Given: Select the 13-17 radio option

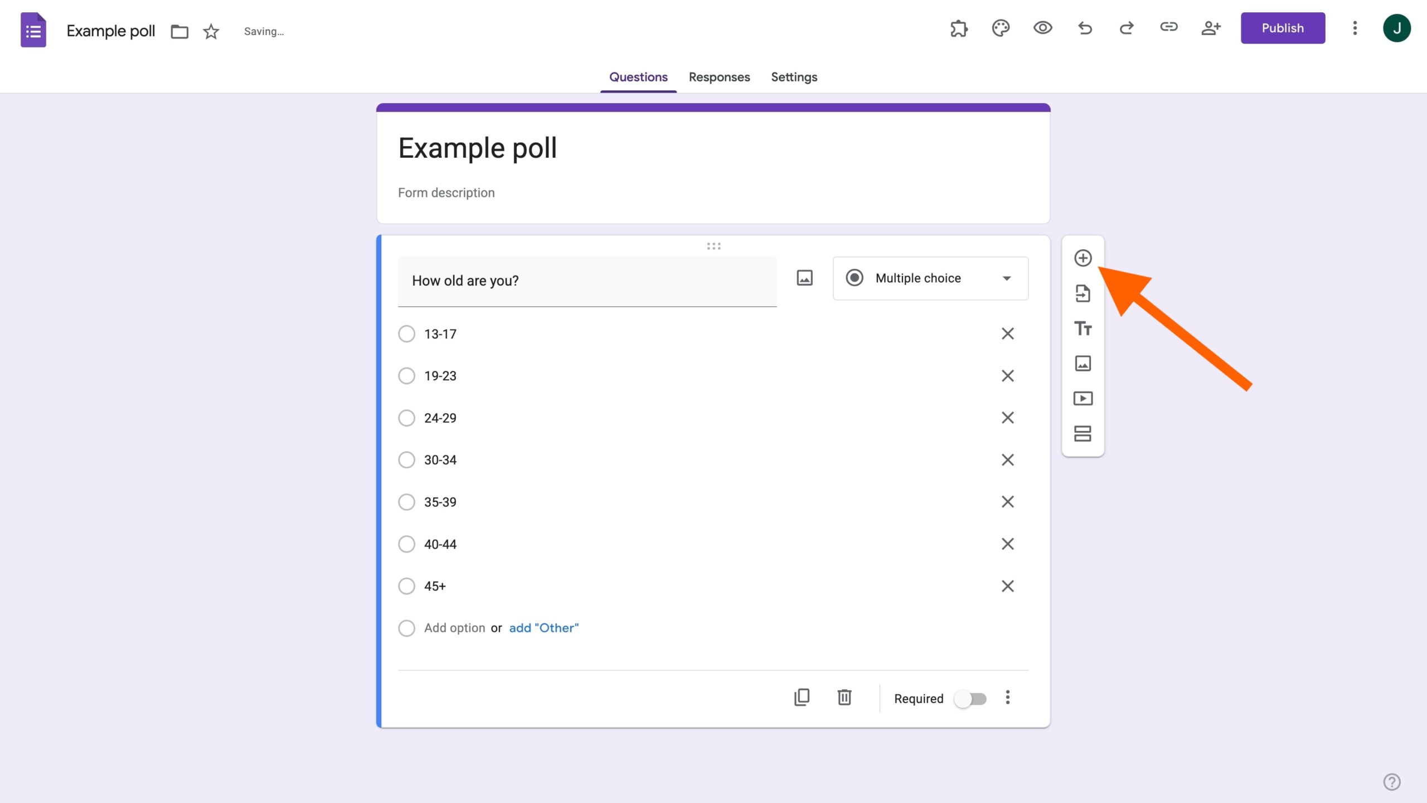Looking at the screenshot, I should pos(407,334).
